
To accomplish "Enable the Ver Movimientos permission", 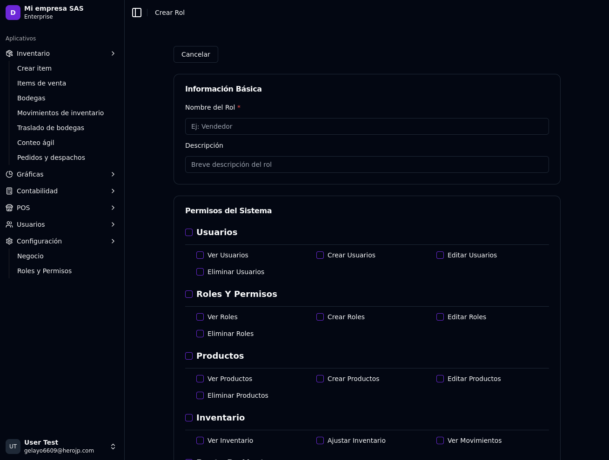I will (440, 440).
